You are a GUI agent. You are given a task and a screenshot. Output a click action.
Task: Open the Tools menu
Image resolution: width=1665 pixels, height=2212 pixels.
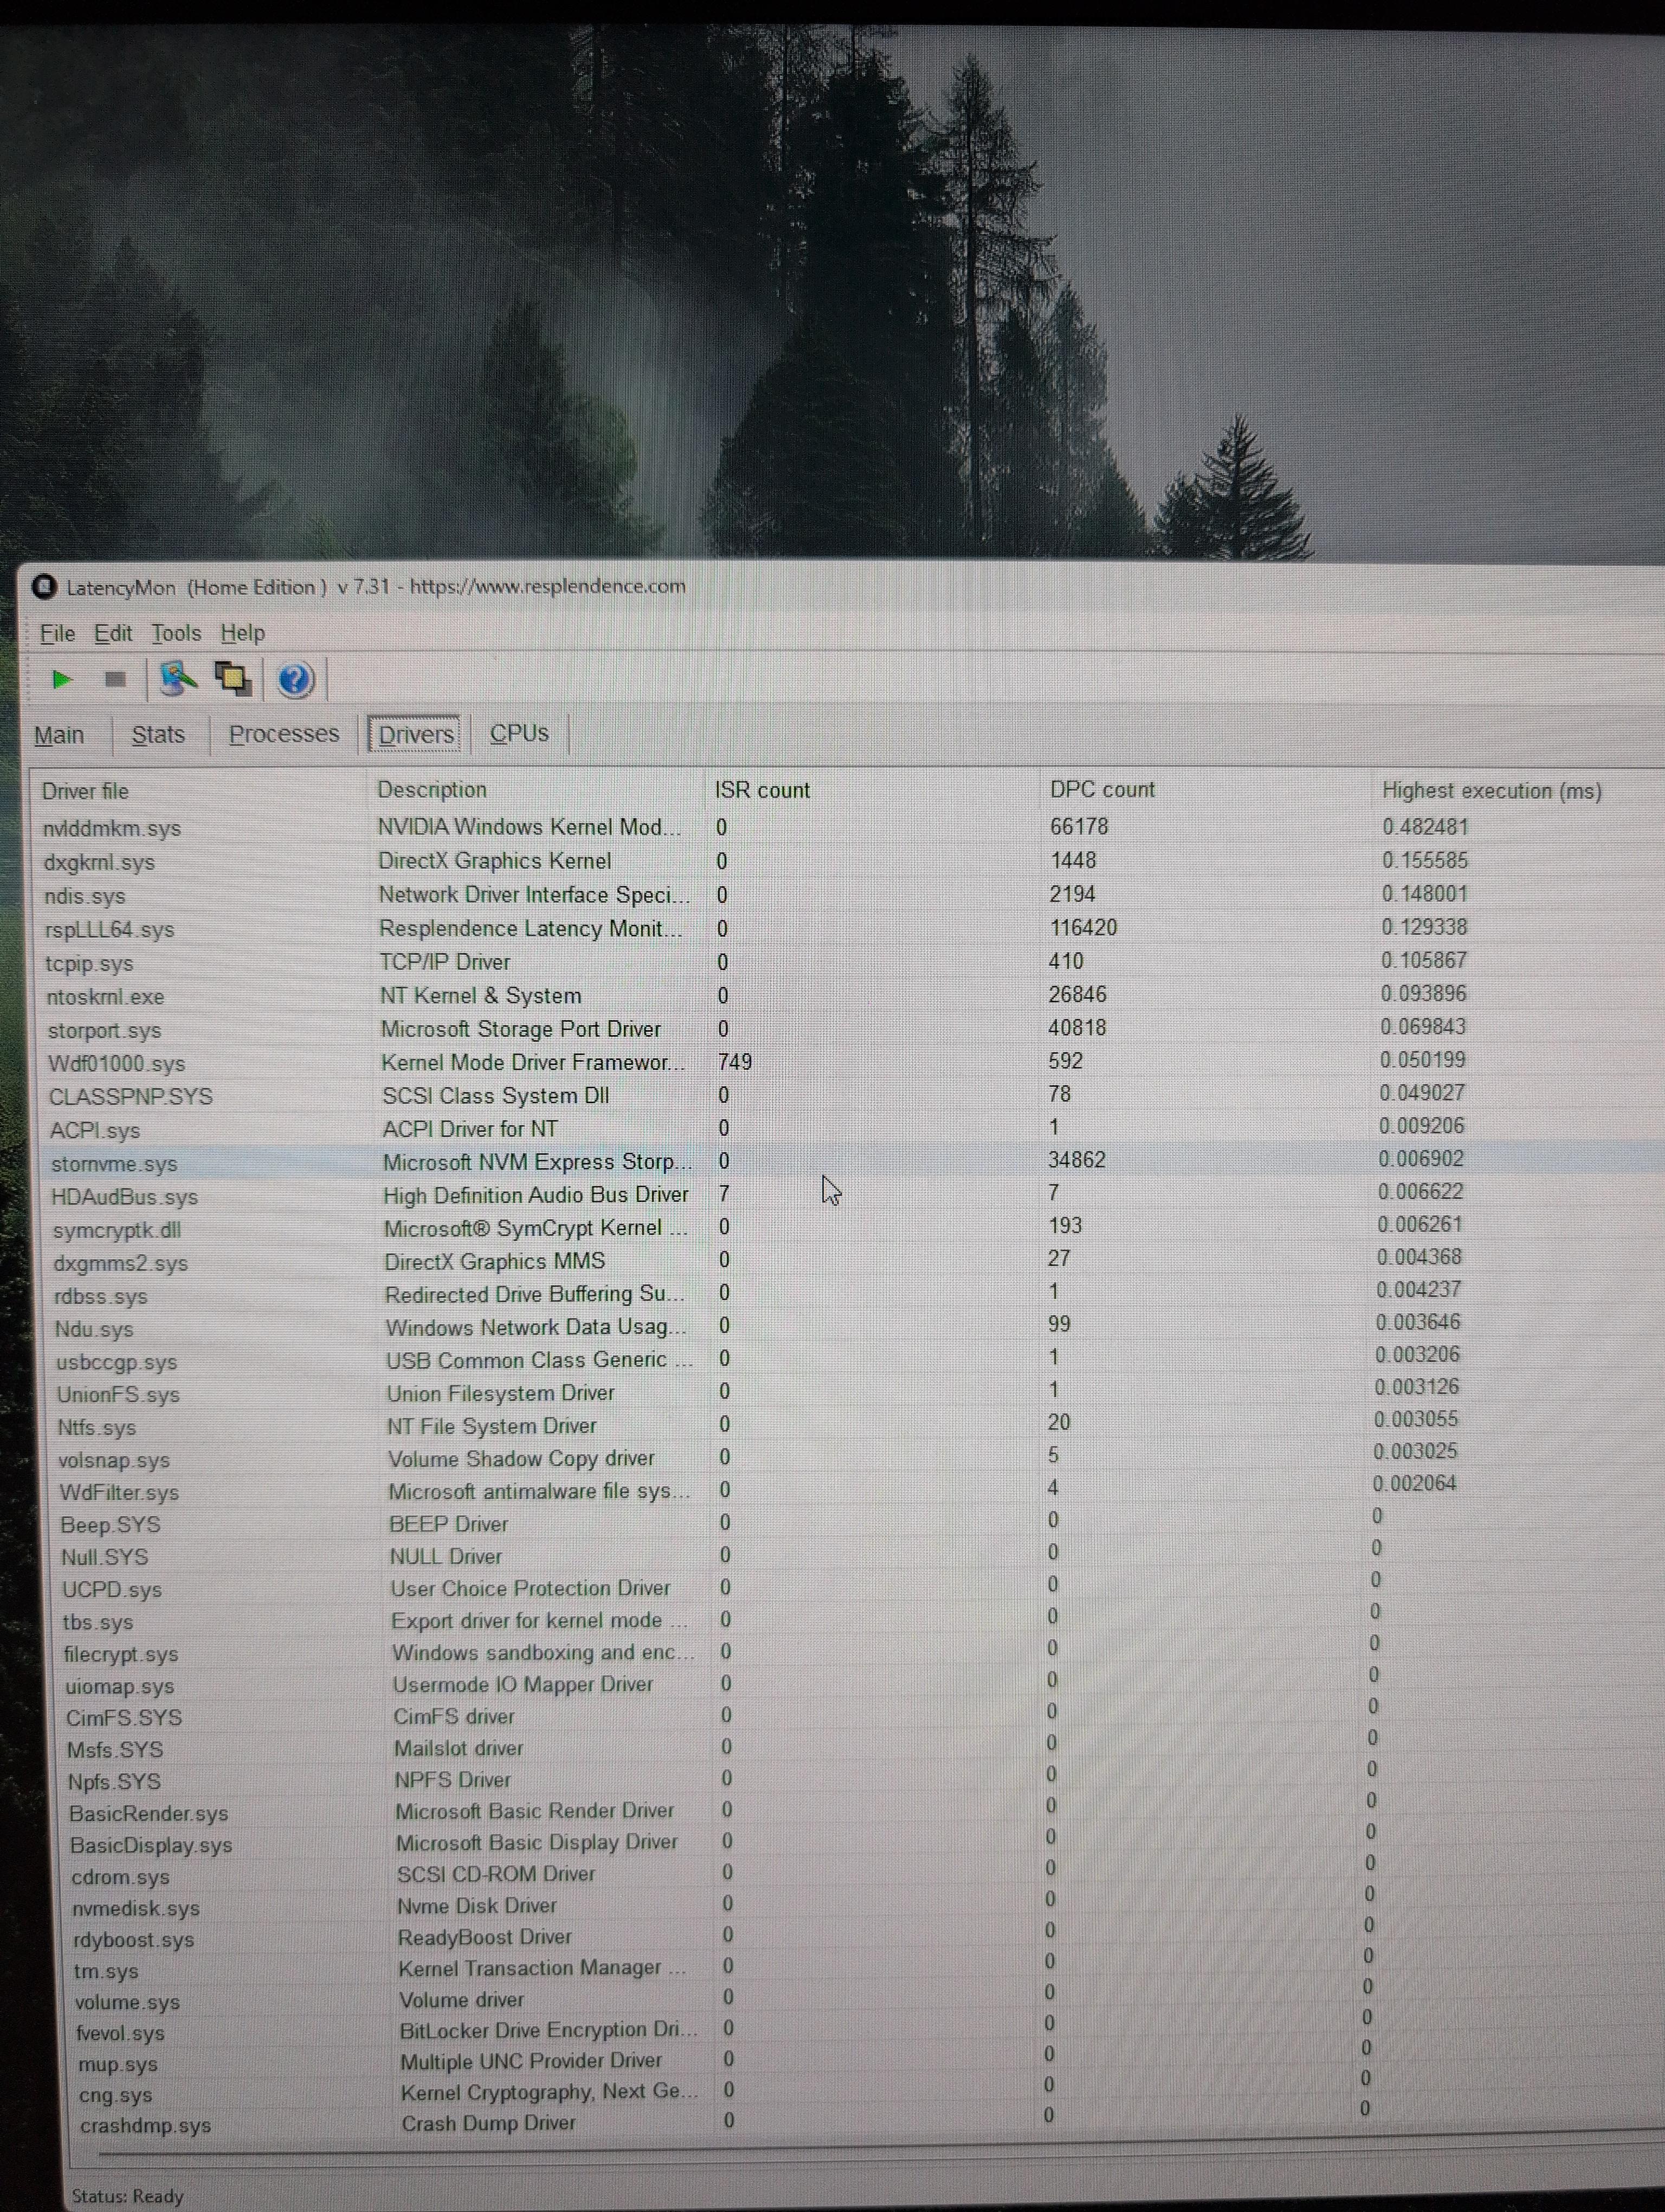176,633
